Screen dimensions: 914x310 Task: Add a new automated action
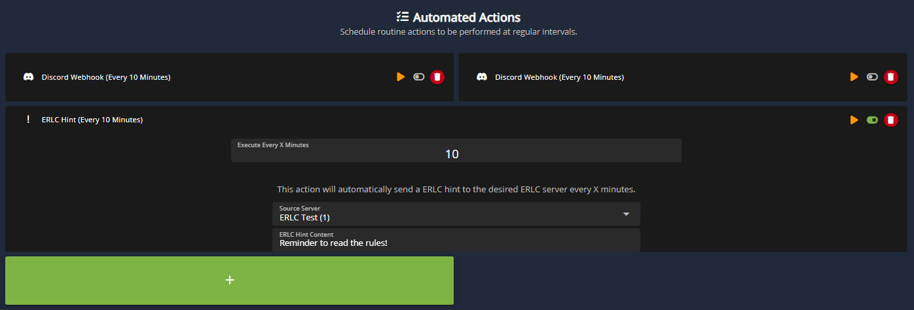point(229,280)
